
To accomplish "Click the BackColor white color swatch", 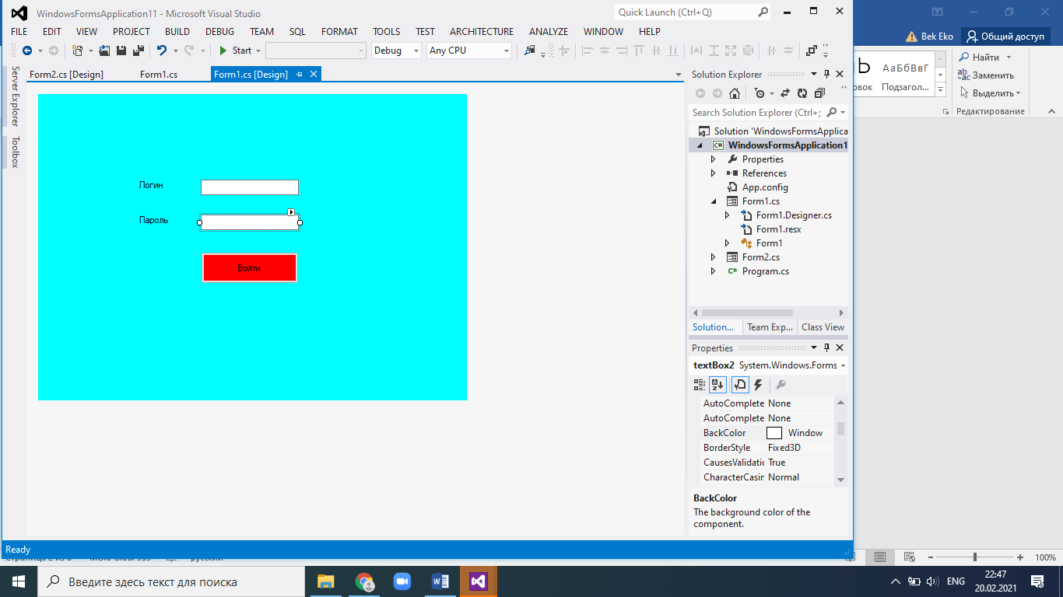I will [x=774, y=433].
